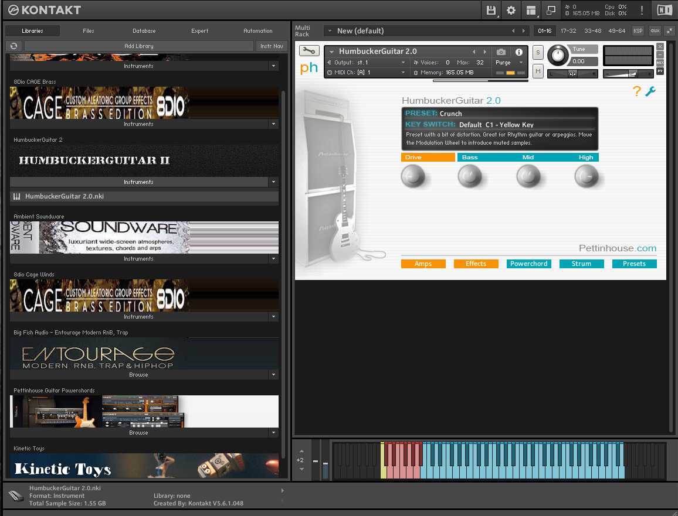The width and height of the screenshot is (678, 516).
Task: Go to next multi with right arrow
Action: 524,30
